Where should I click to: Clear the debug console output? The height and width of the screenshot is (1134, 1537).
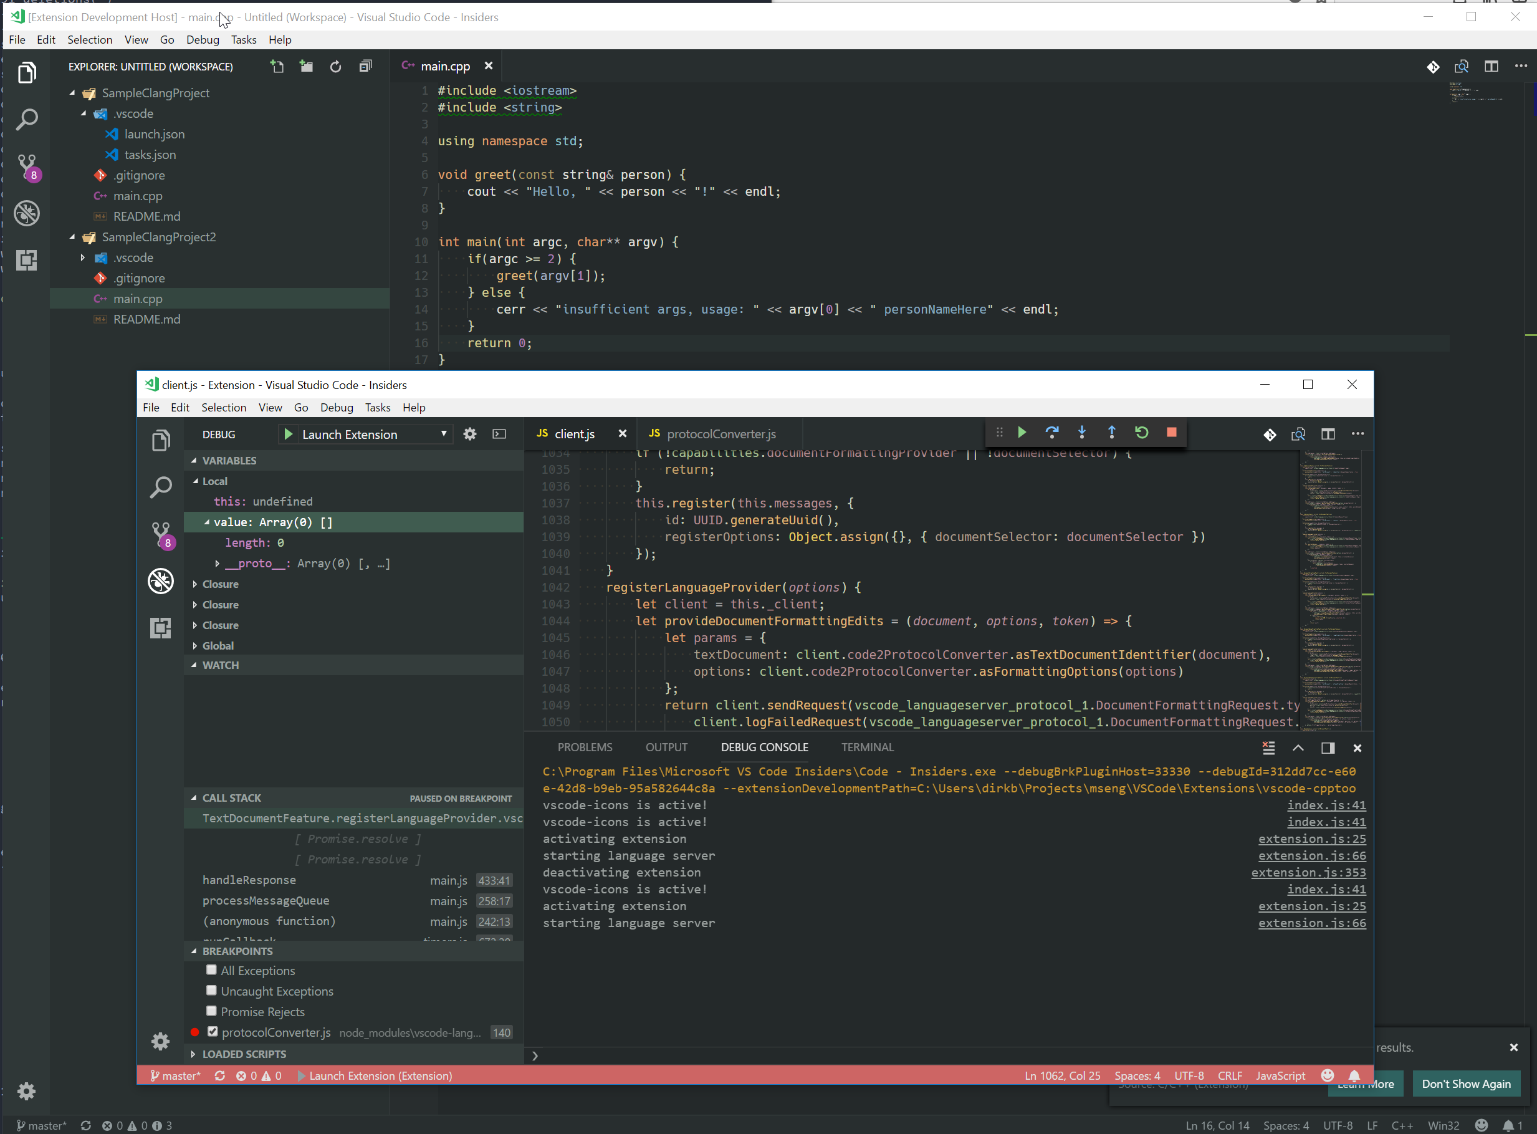(x=1268, y=747)
